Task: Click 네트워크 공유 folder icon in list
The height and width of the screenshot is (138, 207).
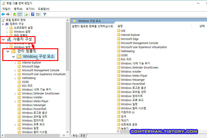Action: pos(119,124)
